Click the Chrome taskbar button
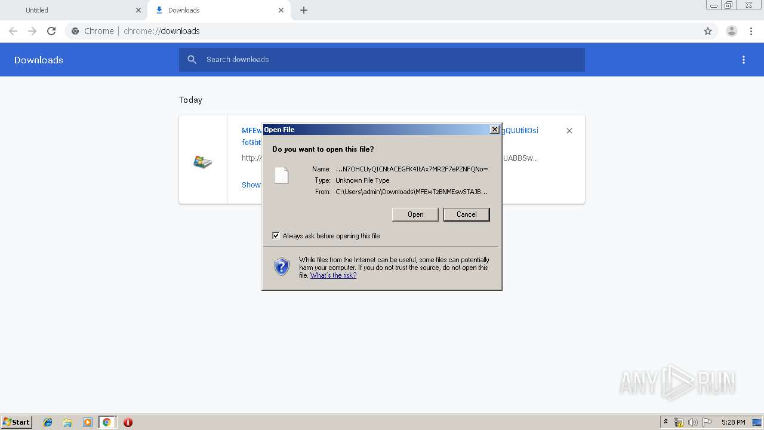764x430 pixels. click(107, 422)
